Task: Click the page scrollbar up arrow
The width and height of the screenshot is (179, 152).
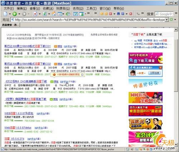Action: click(176, 29)
